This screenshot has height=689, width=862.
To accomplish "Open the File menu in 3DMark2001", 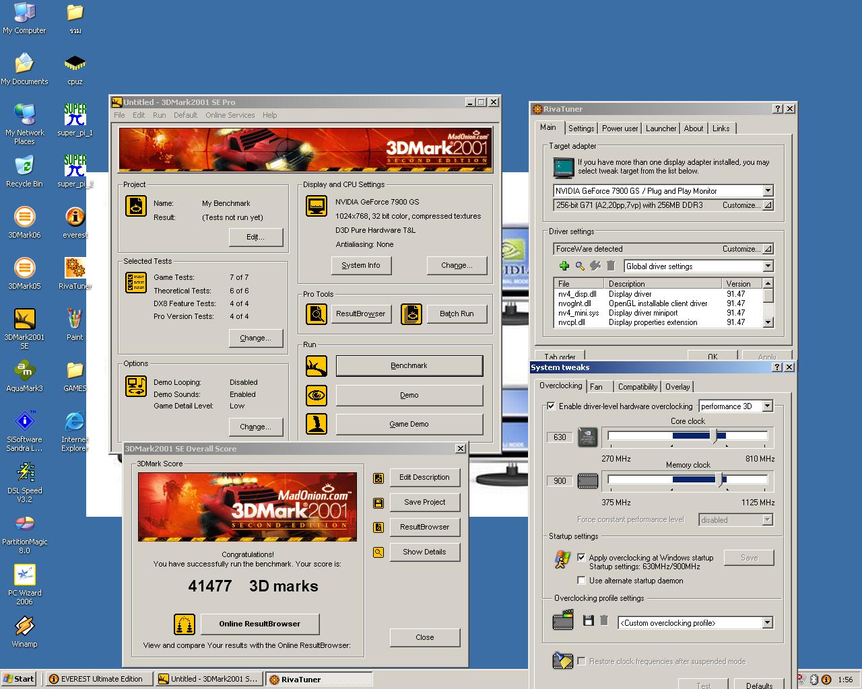I will 119,115.
